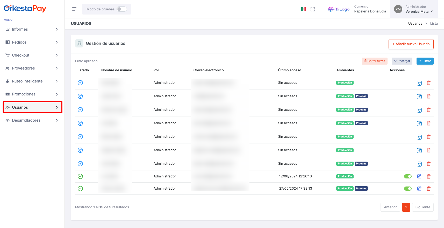Open the Pedidos menu
The width and height of the screenshot is (444, 228).
coord(32,42)
